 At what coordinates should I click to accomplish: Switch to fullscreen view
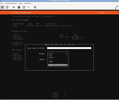coord(116,7)
